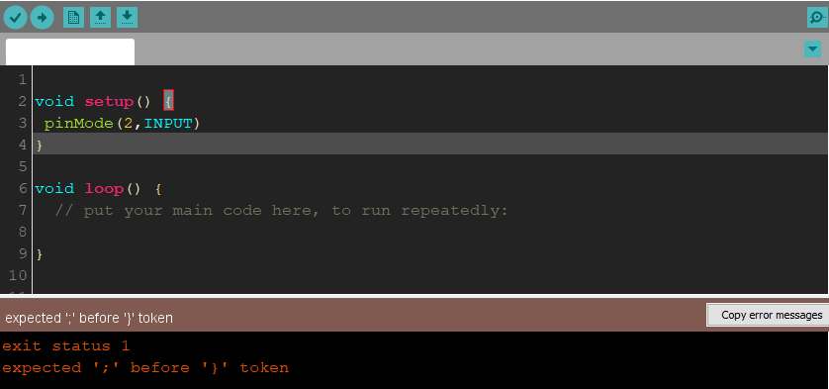Click the orange expected ';' console error line
The image size is (829, 389).
pos(145,368)
